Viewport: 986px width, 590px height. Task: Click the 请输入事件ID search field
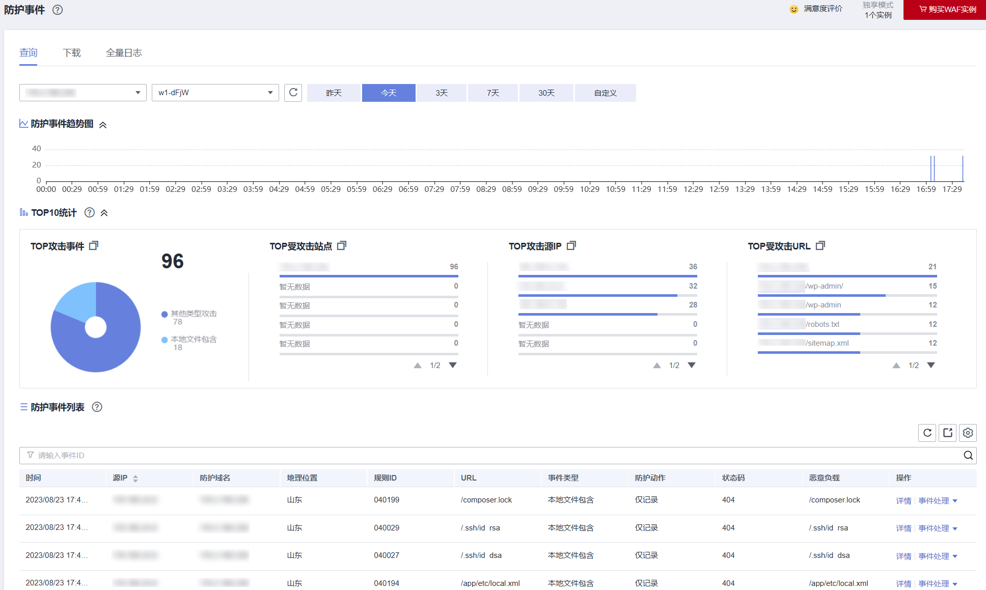(x=498, y=456)
